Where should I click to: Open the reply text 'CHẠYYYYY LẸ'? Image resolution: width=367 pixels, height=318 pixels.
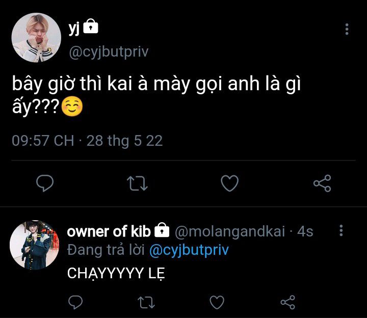pyautogui.click(x=116, y=273)
